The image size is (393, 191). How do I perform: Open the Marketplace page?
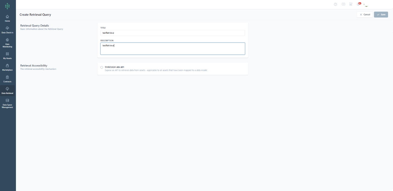[x=7, y=67]
